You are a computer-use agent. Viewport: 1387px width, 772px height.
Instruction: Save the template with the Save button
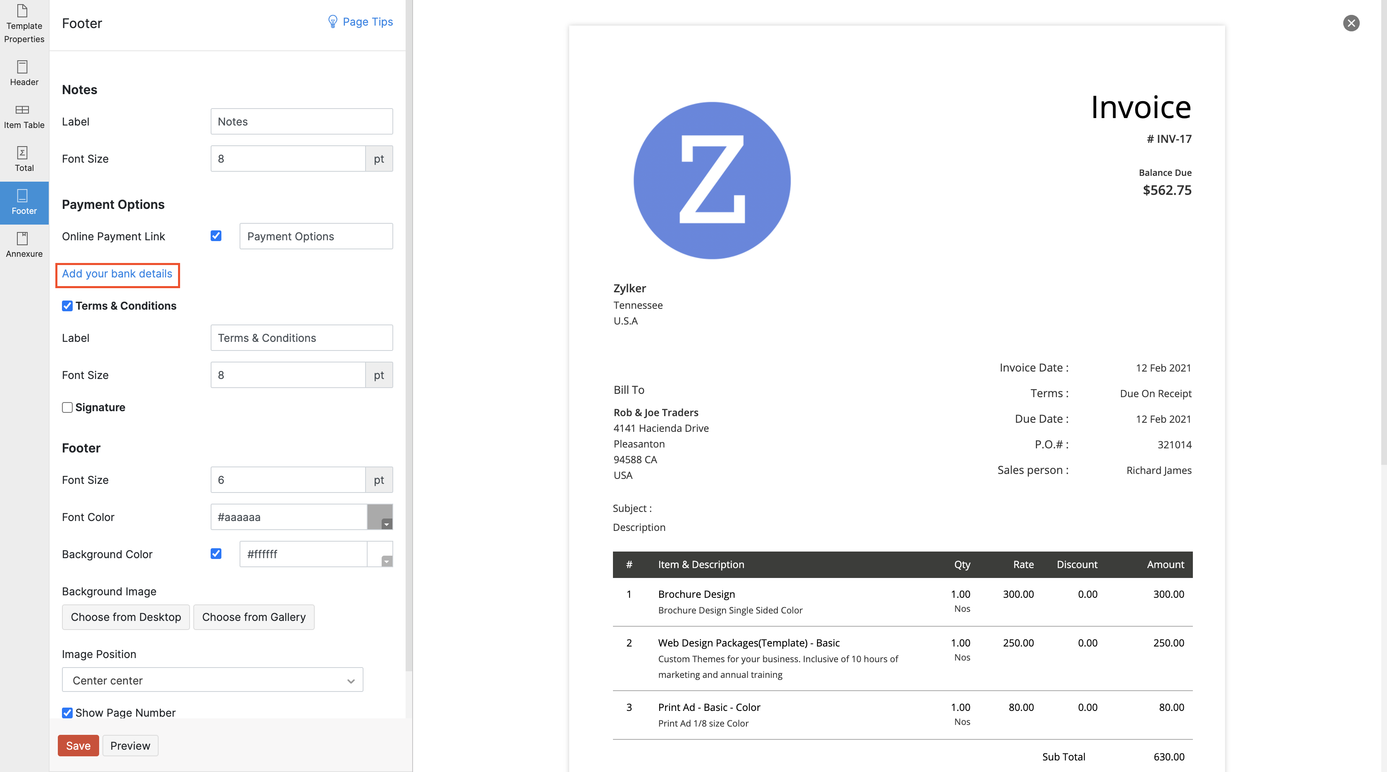(x=78, y=746)
